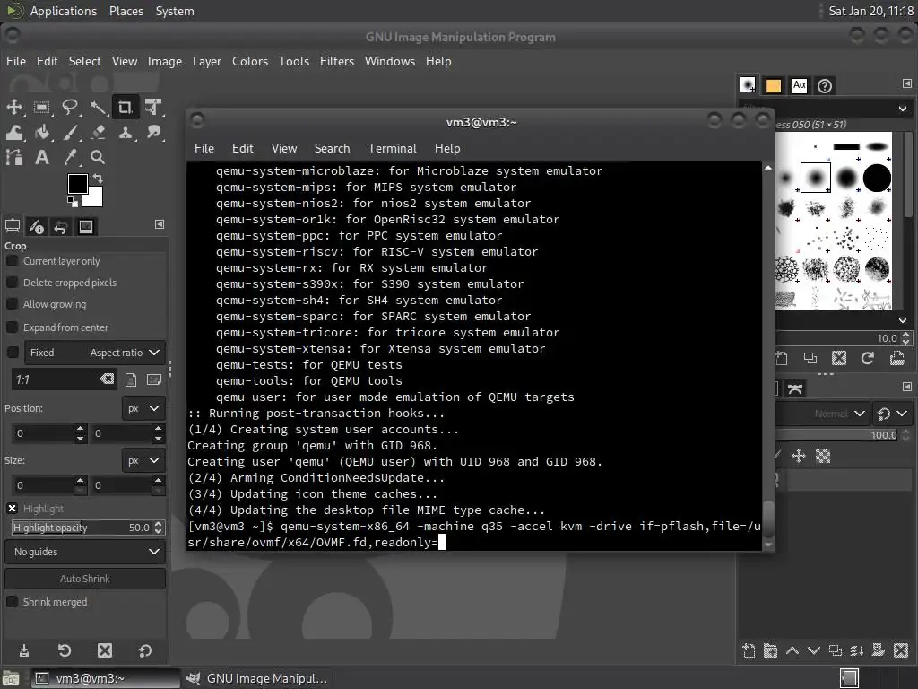Viewport: 918px width, 689px height.
Task: Select the Clone stamp tool
Action: click(x=126, y=133)
